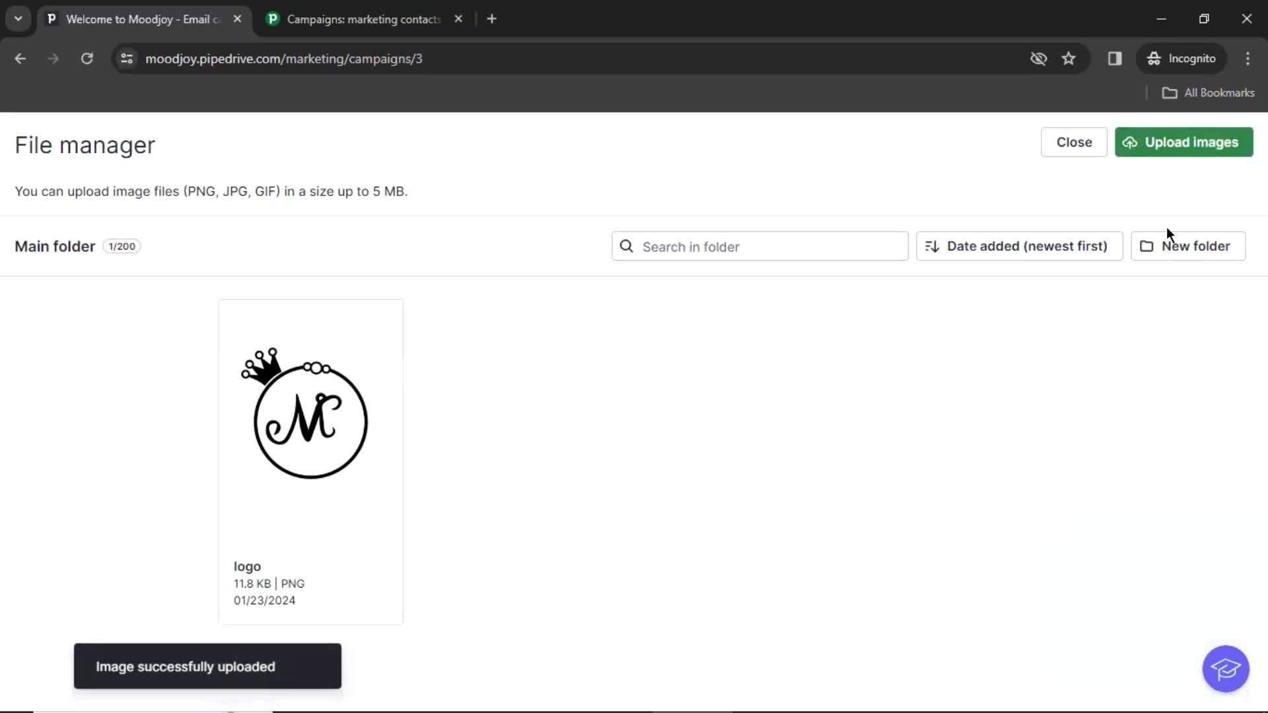
Task: Click the Main folder label to navigate home
Action: click(x=55, y=246)
